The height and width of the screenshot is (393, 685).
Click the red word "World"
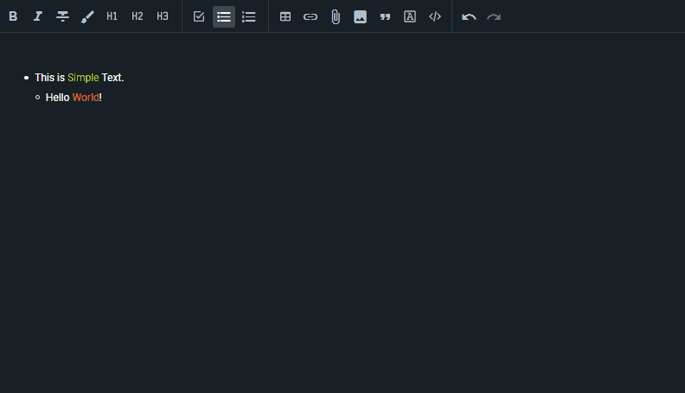point(86,98)
